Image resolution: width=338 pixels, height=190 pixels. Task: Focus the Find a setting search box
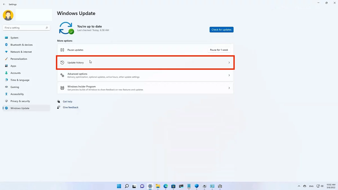[26, 28]
